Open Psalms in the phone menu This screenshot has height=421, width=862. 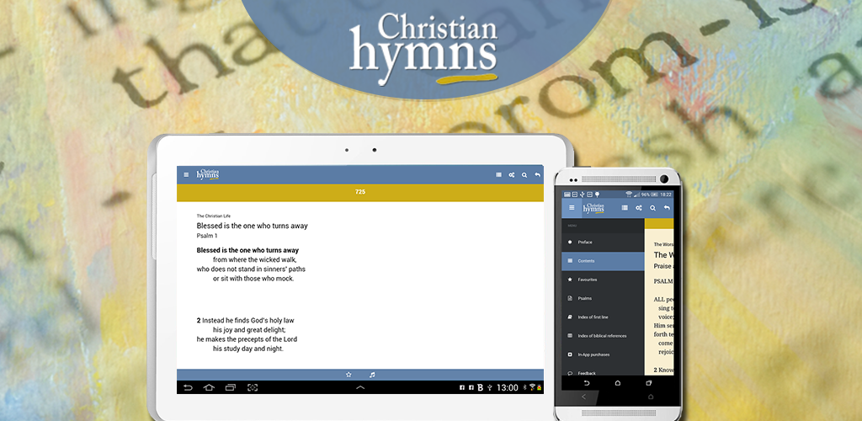tap(603, 298)
